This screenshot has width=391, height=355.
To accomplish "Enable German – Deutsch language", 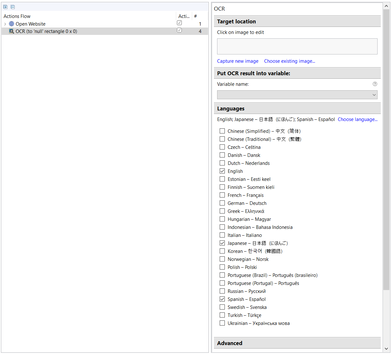I will click(x=222, y=203).
